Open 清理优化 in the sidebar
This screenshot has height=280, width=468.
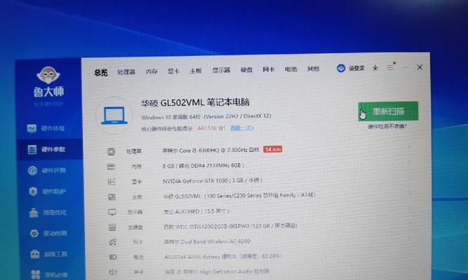48,212
